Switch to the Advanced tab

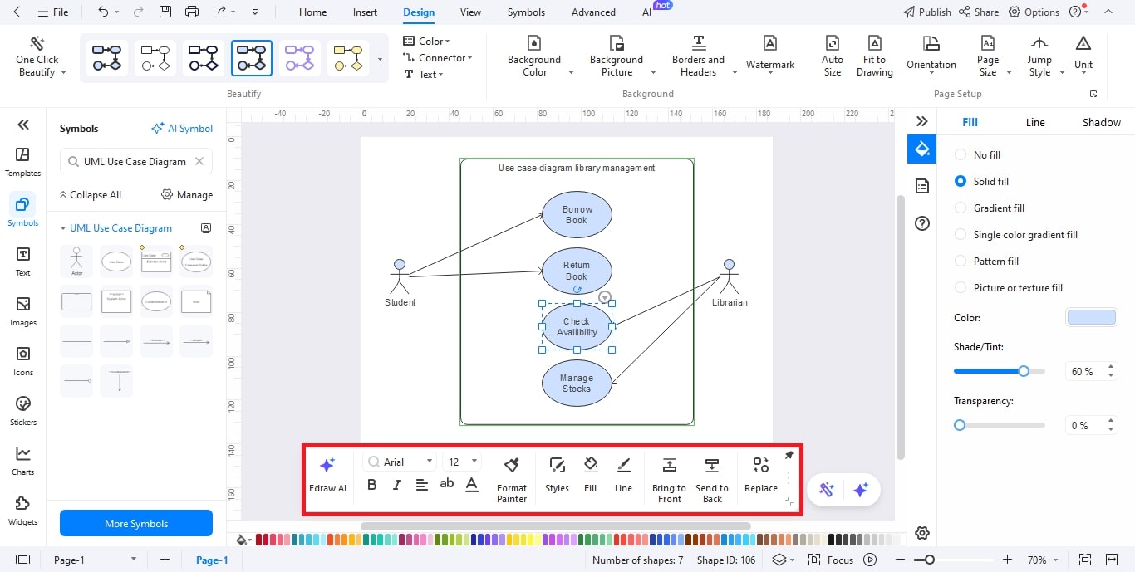tap(593, 12)
